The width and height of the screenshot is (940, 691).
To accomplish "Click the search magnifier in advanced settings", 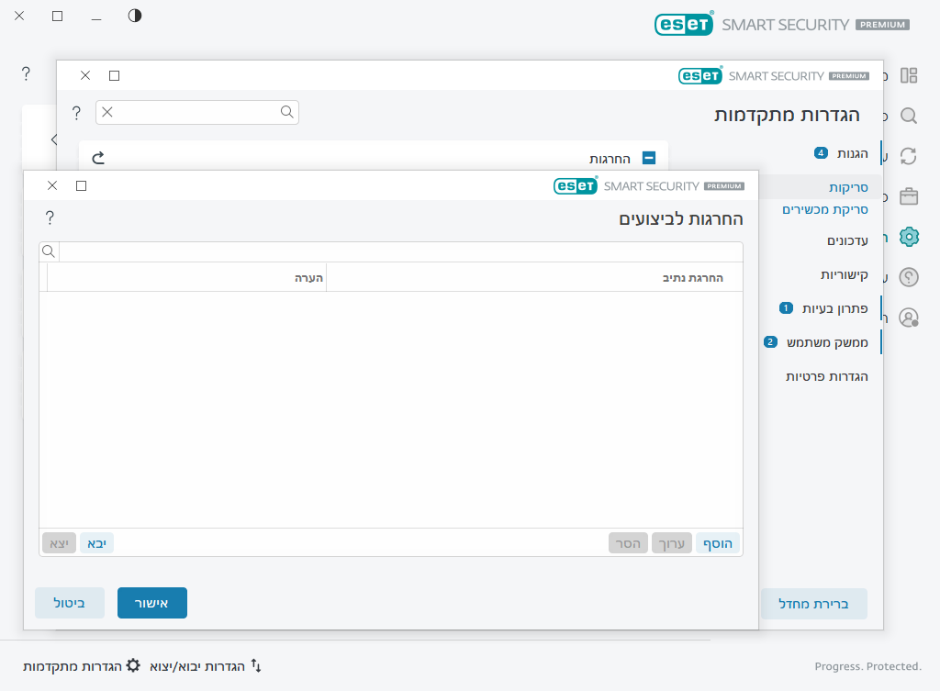I will click(287, 112).
